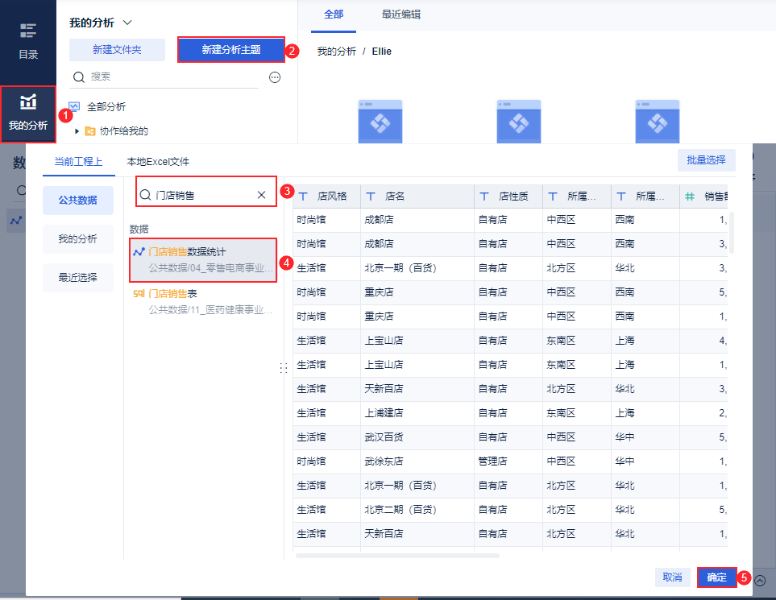The image size is (776, 600).
Task: Expand the 我的分析 title dropdown chevron
Action: point(127,23)
